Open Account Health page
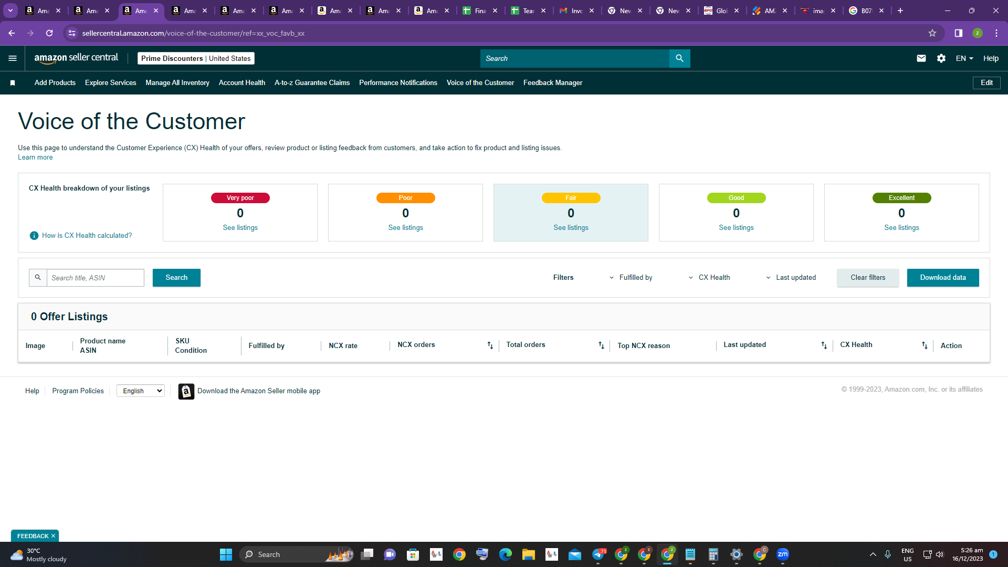Viewport: 1008px width, 567px height. click(242, 83)
